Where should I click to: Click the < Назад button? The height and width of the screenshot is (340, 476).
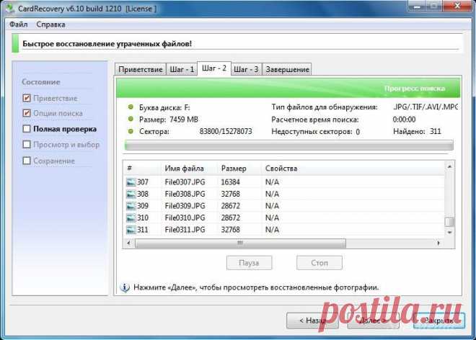coord(312,321)
